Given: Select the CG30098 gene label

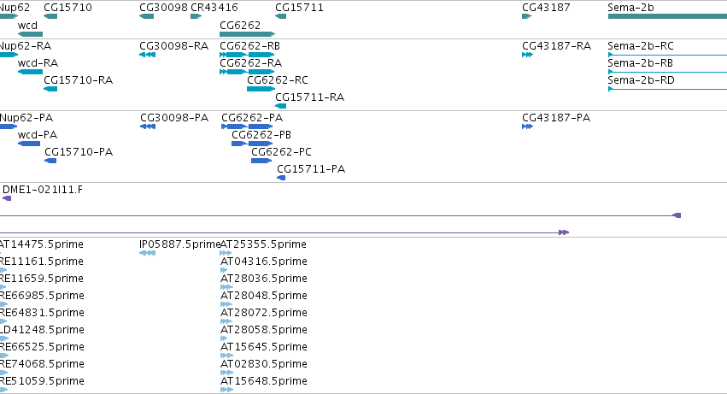Looking at the screenshot, I should pyautogui.click(x=164, y=8).
